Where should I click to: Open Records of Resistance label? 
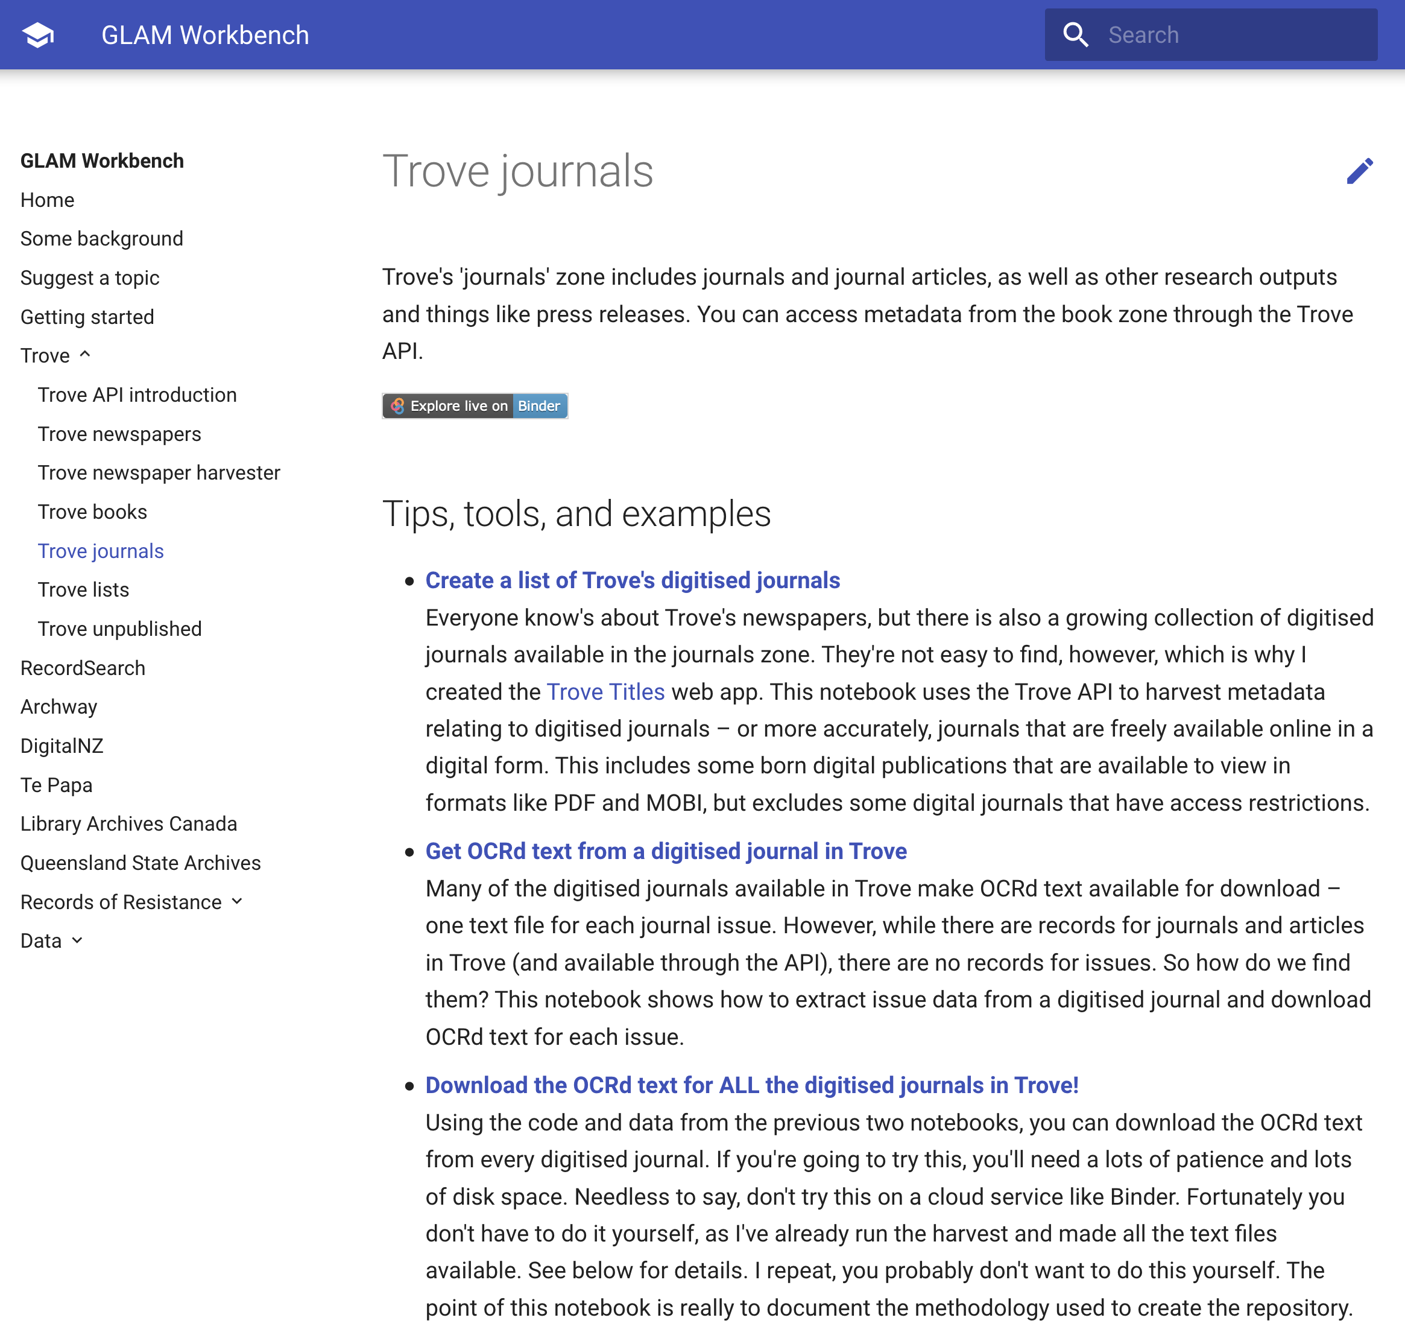point(121,901)
